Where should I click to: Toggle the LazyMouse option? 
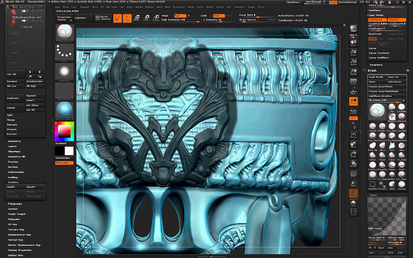click(x=377, y=20)
